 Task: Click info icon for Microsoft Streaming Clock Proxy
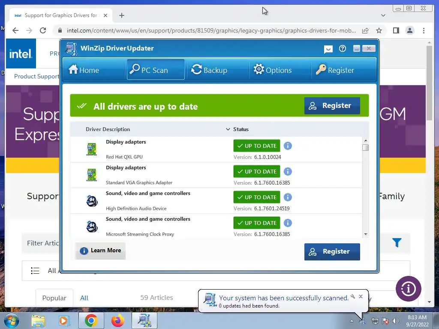point(288,223)
